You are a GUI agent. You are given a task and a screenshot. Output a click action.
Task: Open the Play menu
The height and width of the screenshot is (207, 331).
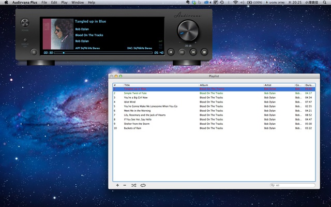coord(64,3)
